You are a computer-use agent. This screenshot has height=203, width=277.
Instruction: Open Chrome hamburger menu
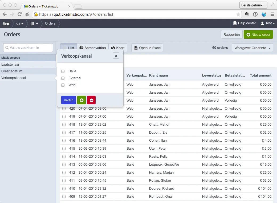coord(272,14)
